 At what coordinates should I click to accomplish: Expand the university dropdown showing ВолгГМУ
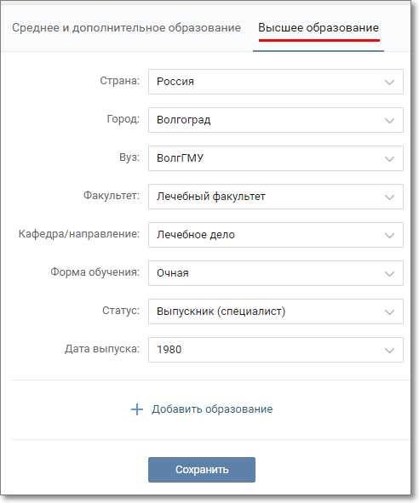coord(275,158)
